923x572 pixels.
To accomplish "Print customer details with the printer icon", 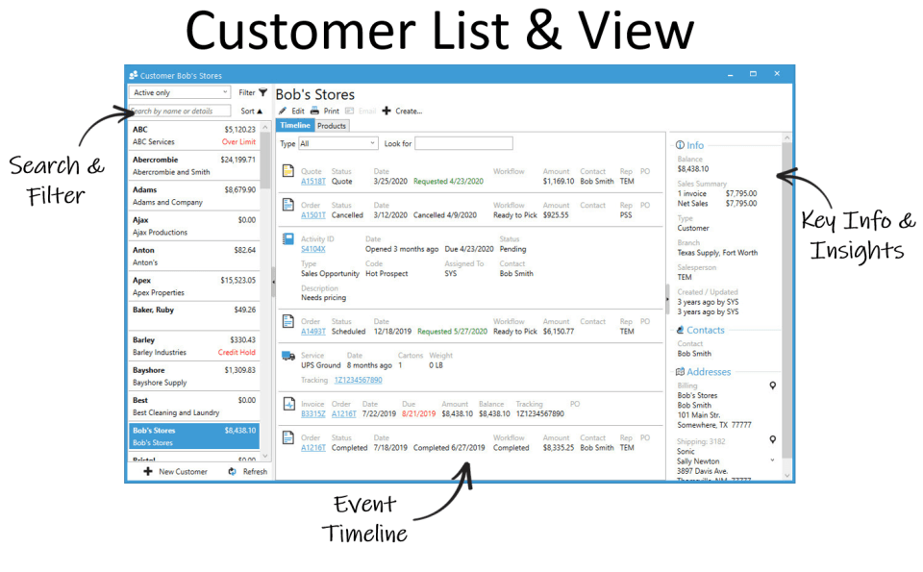I will click(315, 111).
